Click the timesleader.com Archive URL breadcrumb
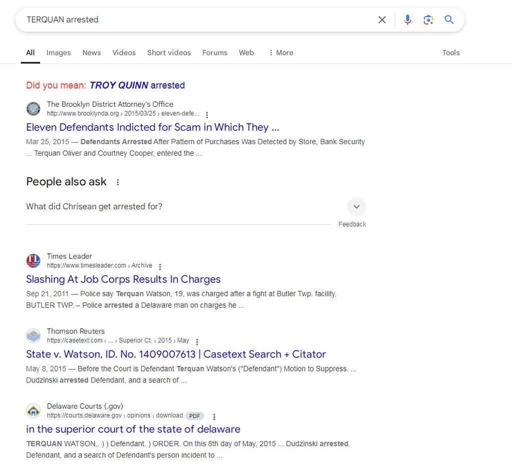The image size is (513, 467). tap(100, 265)
